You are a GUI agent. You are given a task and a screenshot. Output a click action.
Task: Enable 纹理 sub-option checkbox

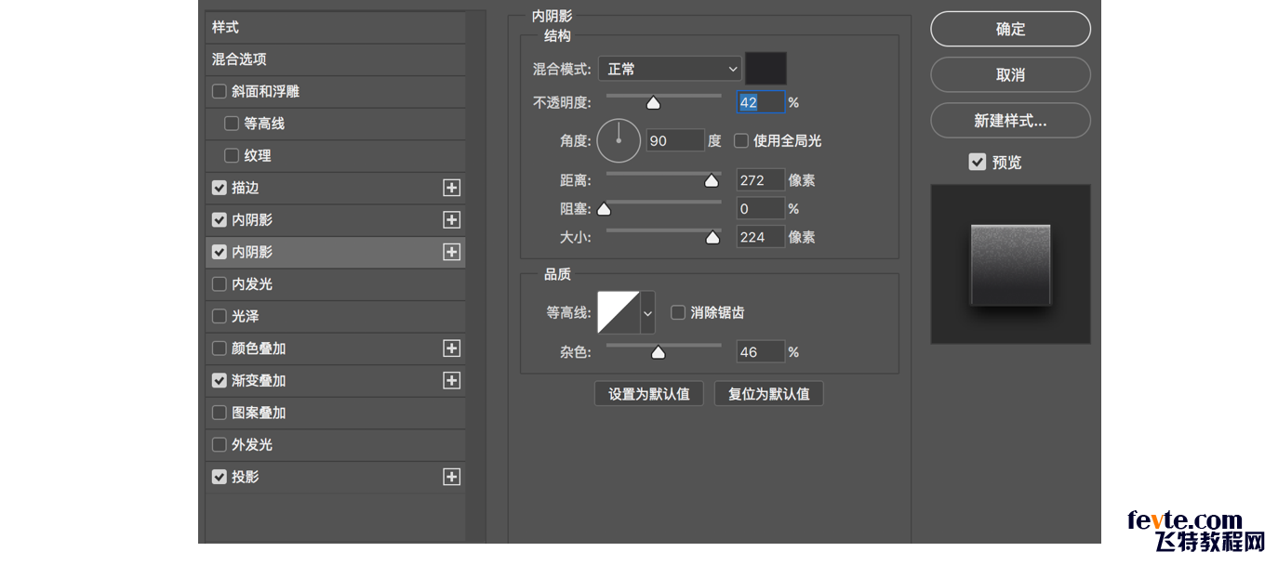point(232,155)
